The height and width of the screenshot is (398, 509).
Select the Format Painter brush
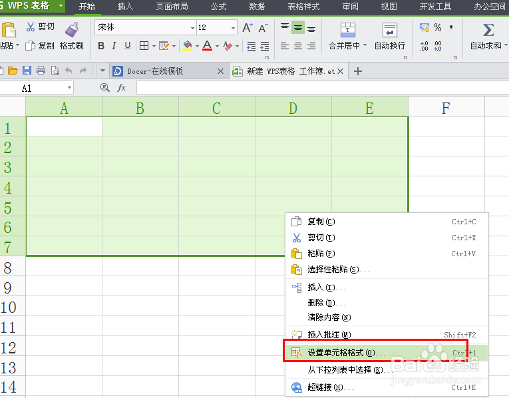click(x=72, y=30)
